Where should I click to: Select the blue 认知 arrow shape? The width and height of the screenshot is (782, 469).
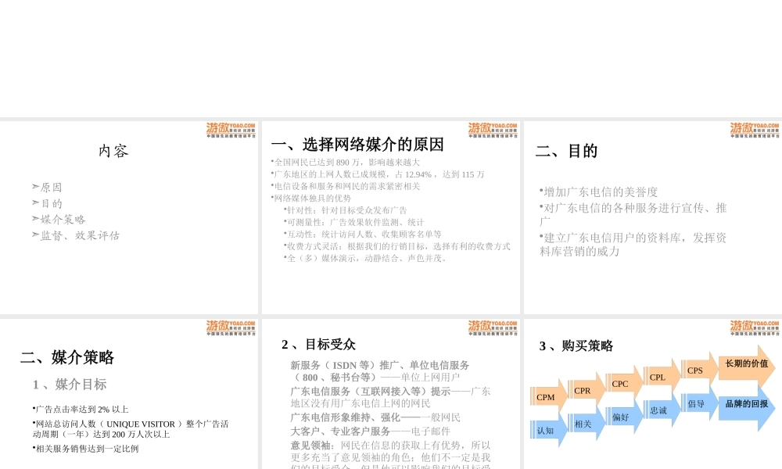pos(549,430)
